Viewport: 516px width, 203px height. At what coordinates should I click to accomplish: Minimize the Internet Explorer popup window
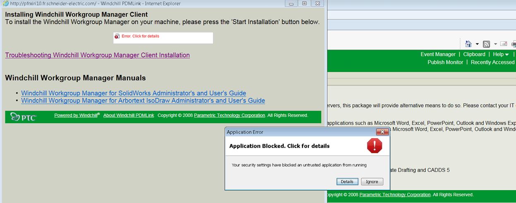291,3
